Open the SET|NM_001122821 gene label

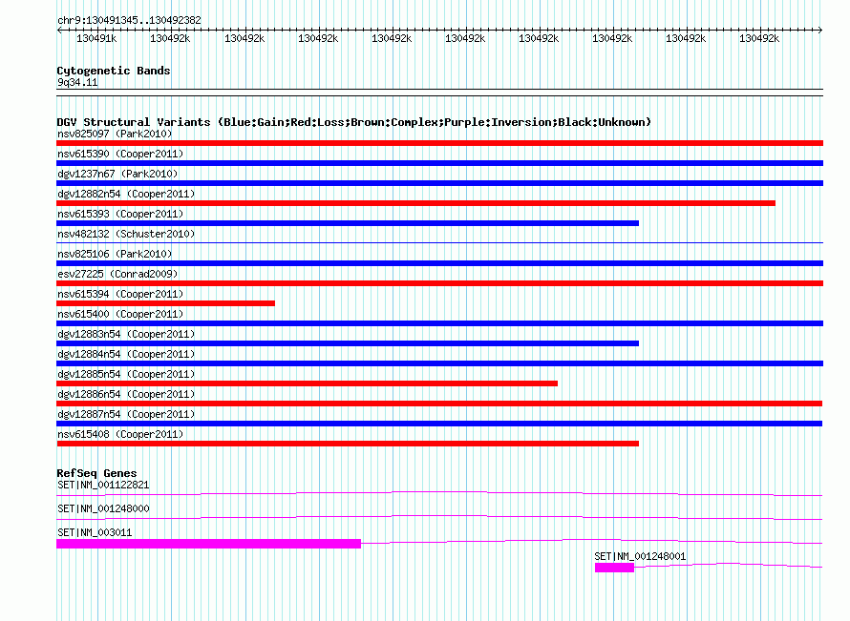(103, 486)
